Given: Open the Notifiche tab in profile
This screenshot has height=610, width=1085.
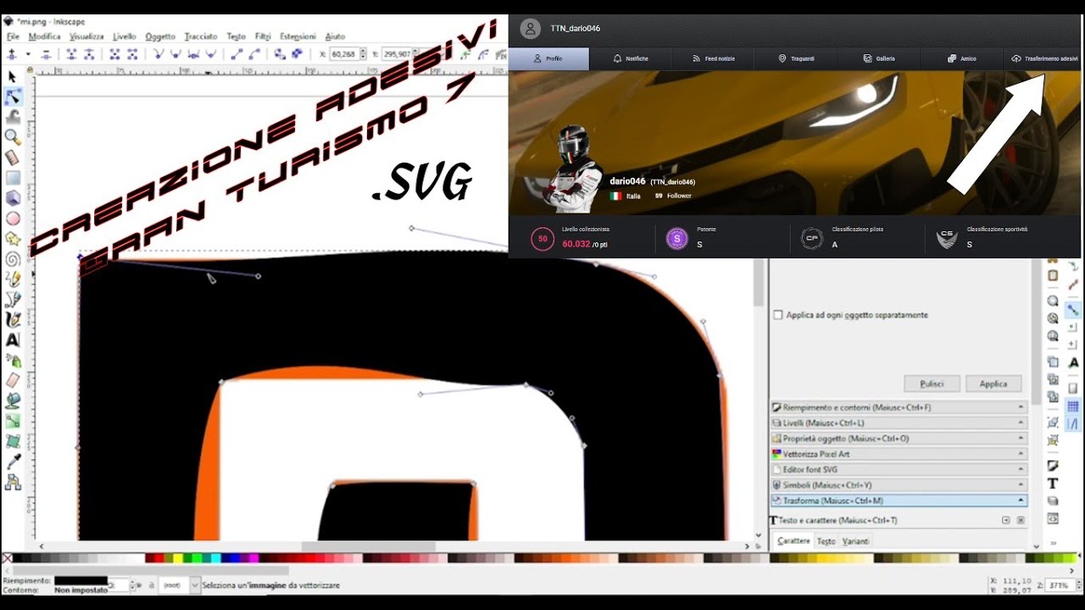Looking at the screenshot, I should pos(631,58).
